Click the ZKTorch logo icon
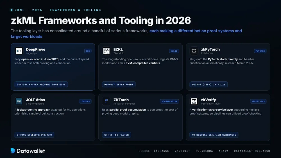The height and width of the screenshot is (158, 281). pos(106,101)
